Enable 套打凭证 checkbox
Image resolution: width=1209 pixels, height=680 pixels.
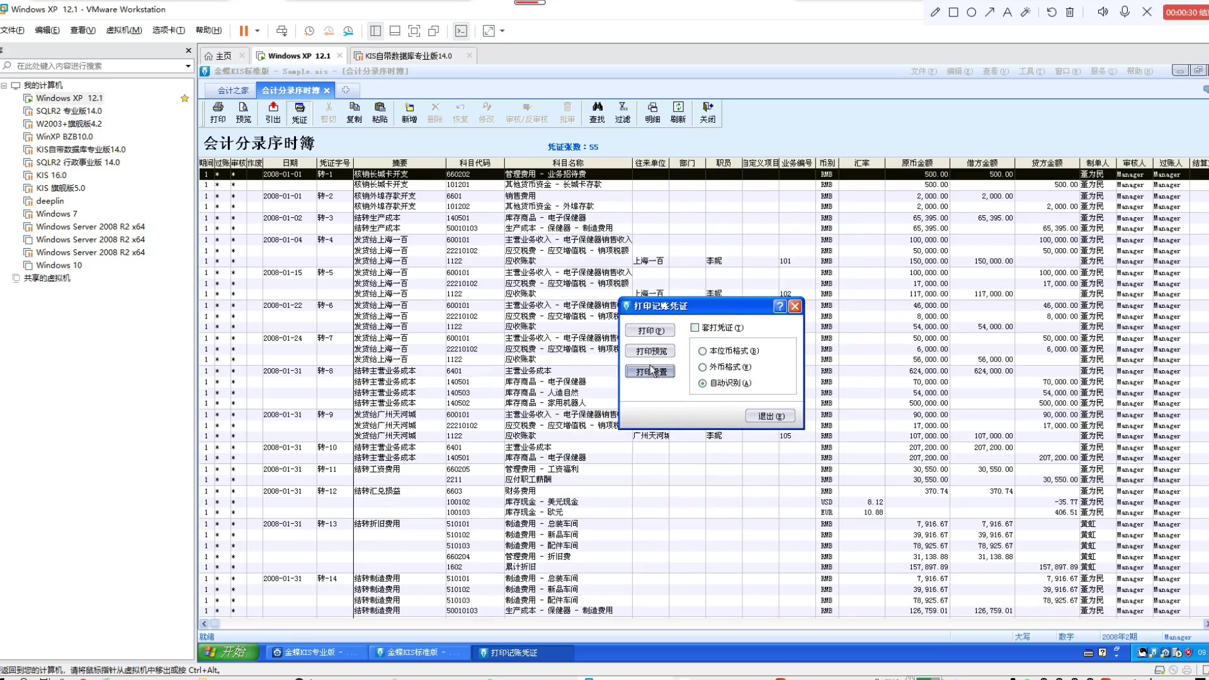pyautogui.click(x=695, y=327)
